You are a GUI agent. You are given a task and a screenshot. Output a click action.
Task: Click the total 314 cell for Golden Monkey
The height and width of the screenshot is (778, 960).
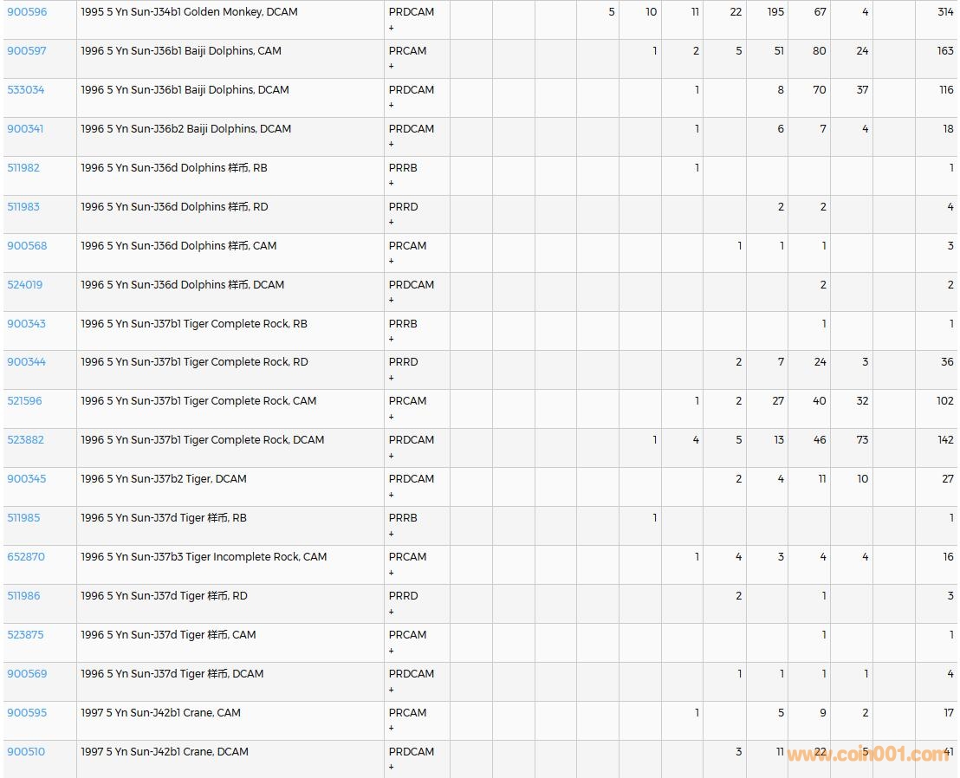944,12
